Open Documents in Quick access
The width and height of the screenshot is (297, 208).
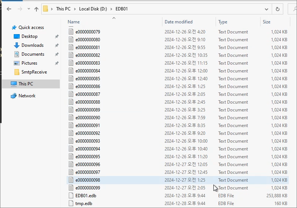(33, 54)
